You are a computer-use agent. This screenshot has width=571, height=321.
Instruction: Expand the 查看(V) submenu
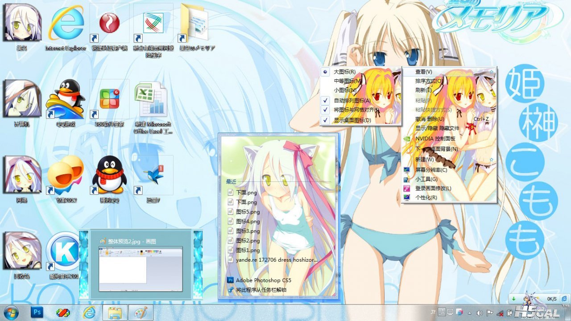(449, 72)
